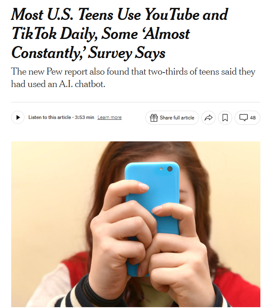
Task: Click the Survey Says headline ending
Action: pyautogui.click(x=127, y=53)
